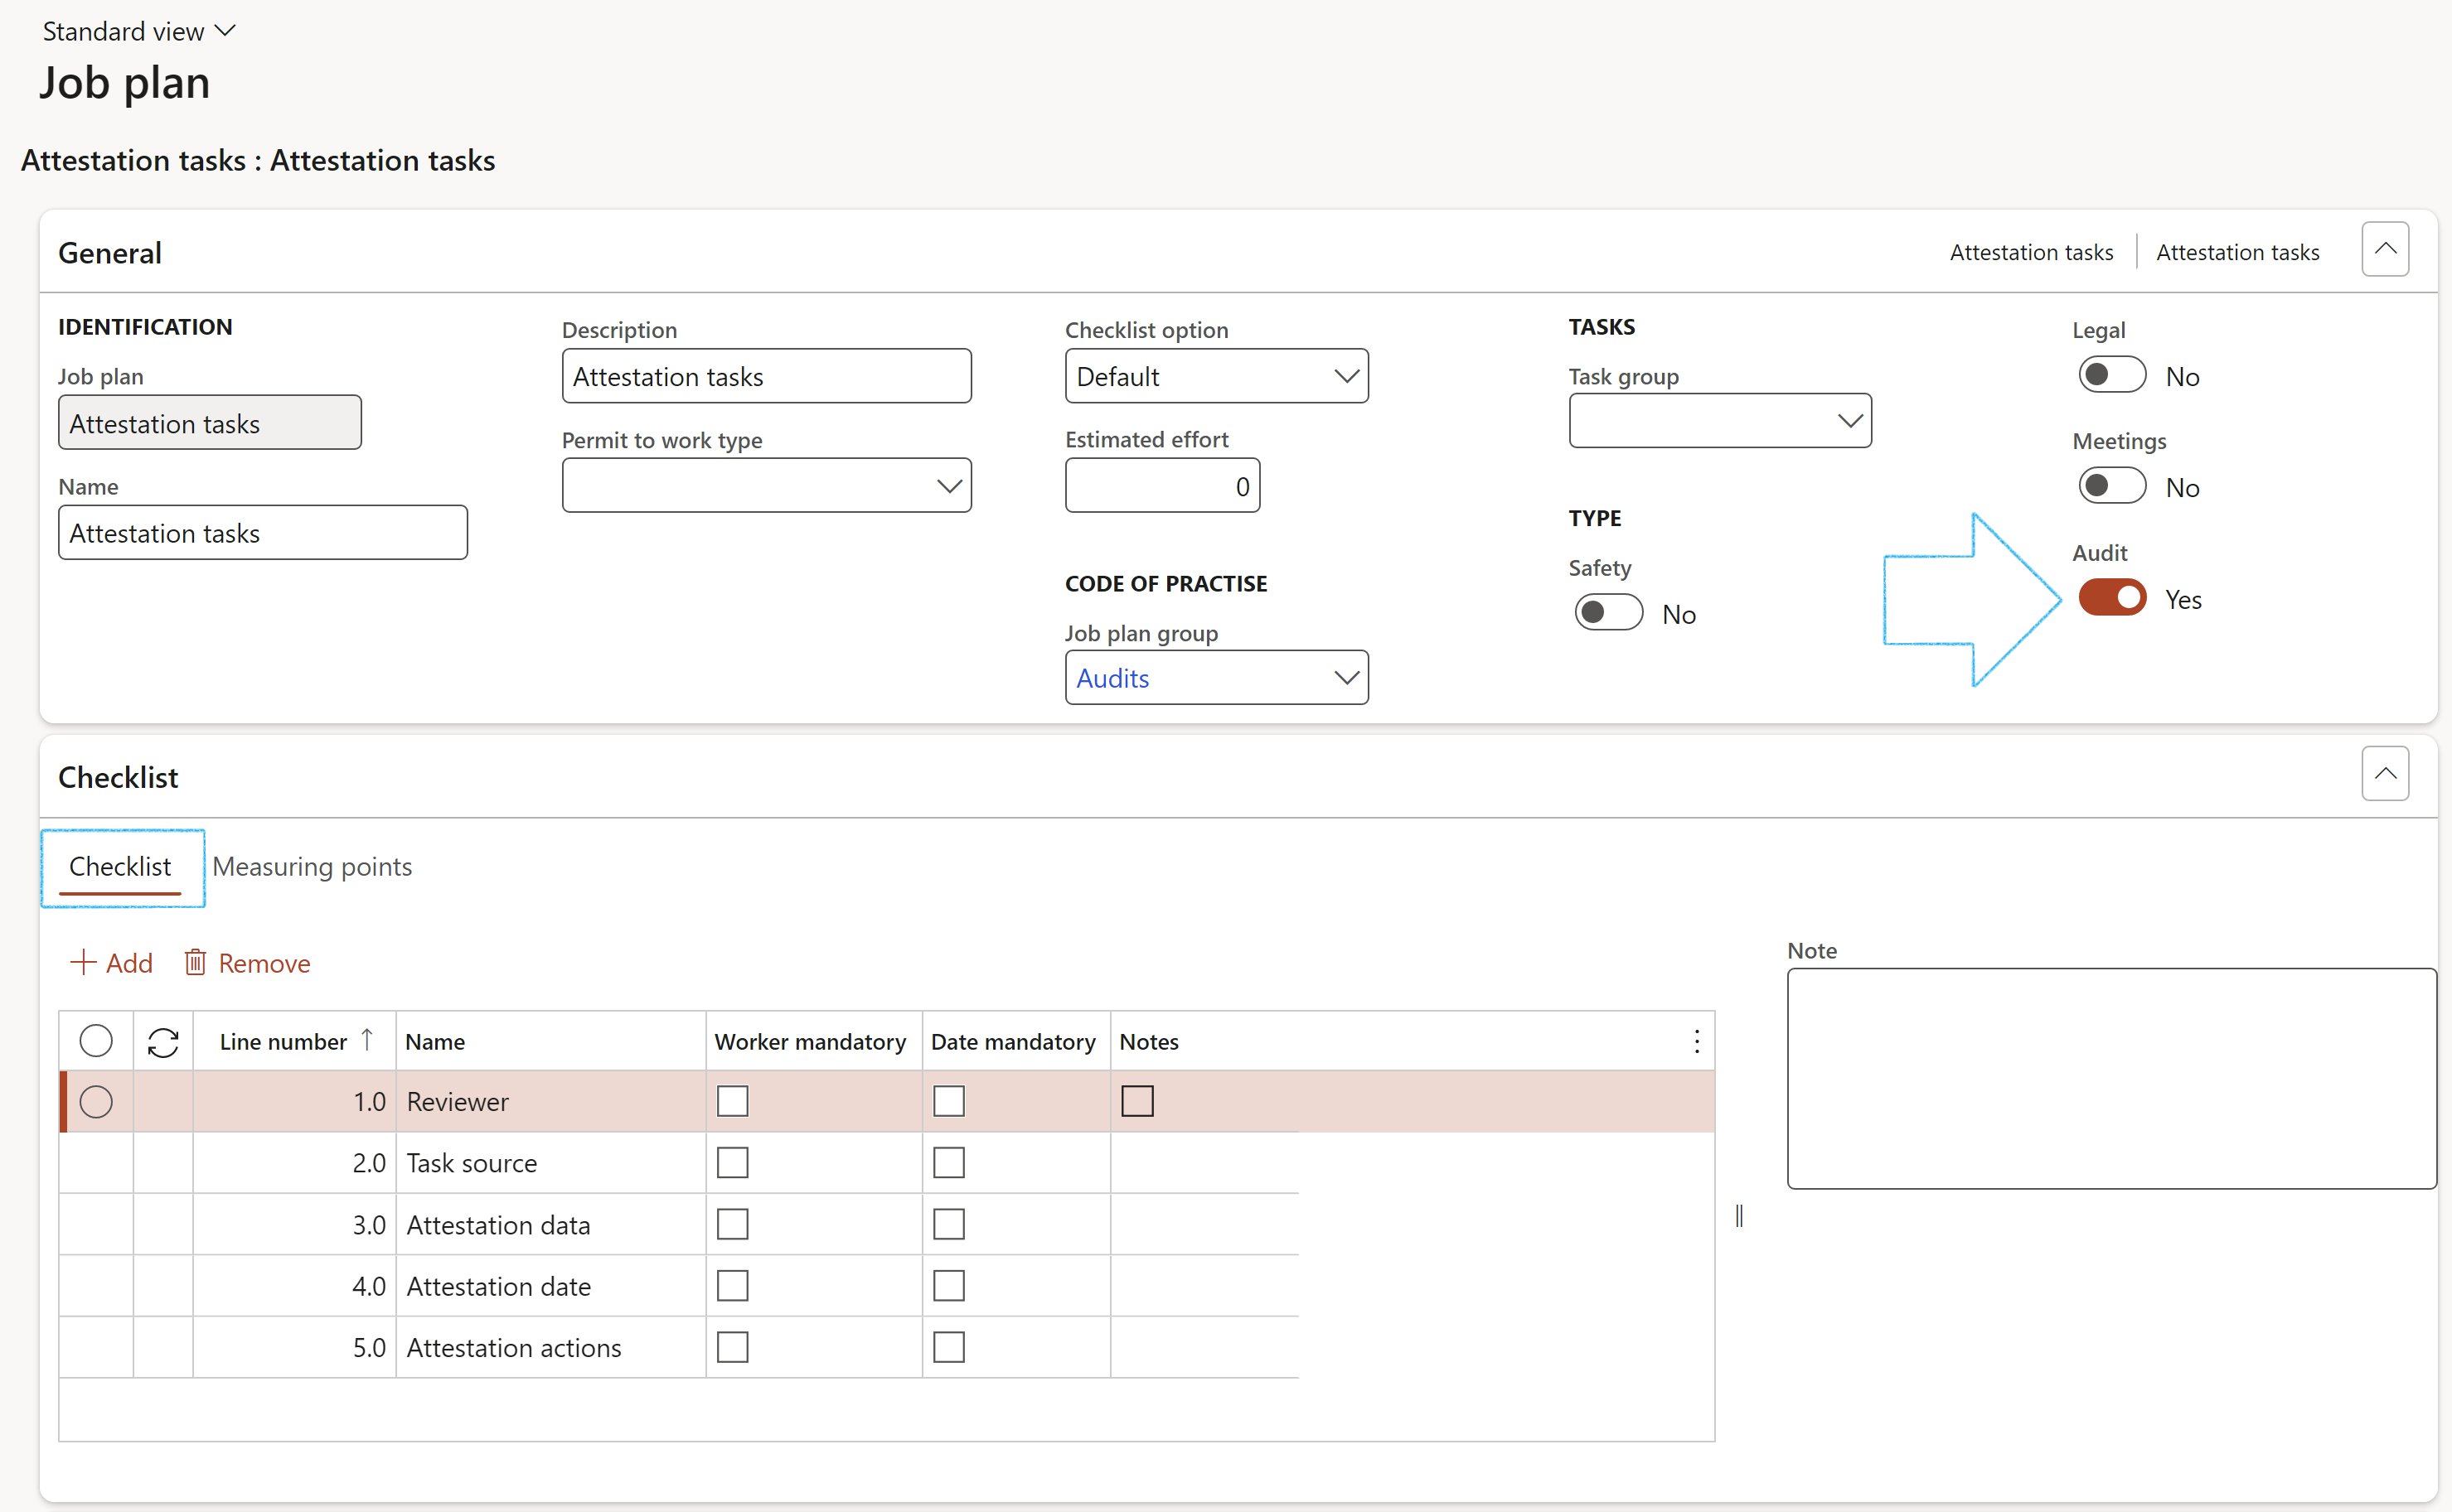Toggle the Safety switch
Screen dimensions: 2452x1512
(1607, 613)
